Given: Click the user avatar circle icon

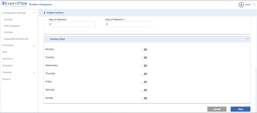Looking at the screenshot, I should click(x=241, y=5).
